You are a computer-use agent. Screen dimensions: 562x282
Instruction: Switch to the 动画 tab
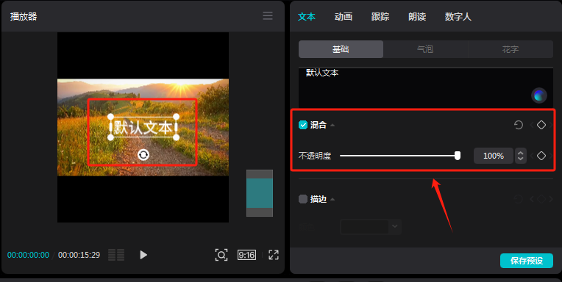[x=344, y=16]
